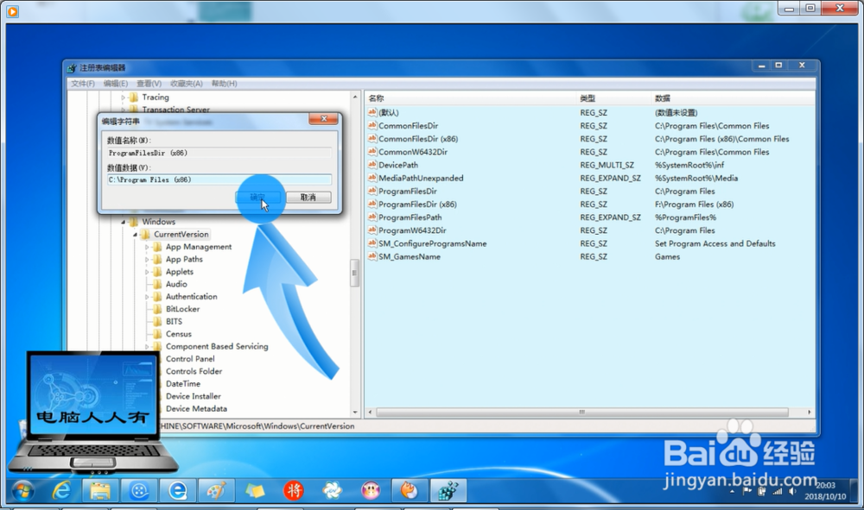Select the ProgramW6432Dir value icon
The width and height of the screenshot is (864, 510).
pyautogui.click(x=372, y=230)
